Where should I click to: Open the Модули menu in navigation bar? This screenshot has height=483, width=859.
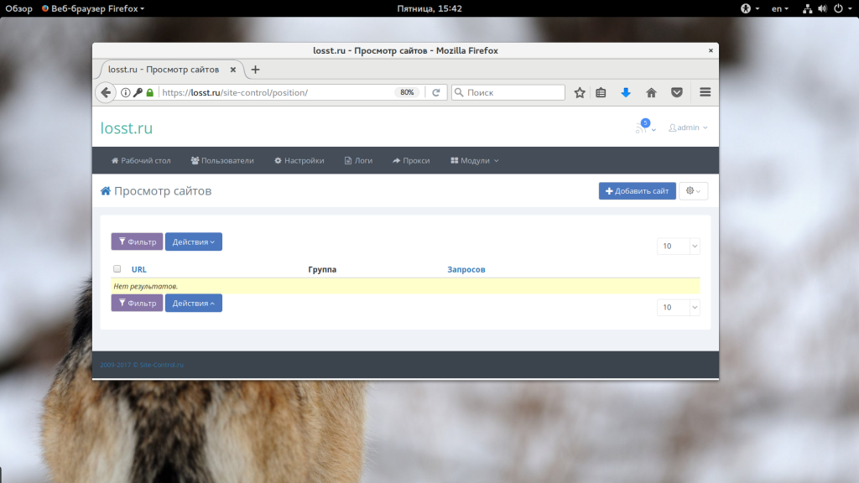coord(475,160)
